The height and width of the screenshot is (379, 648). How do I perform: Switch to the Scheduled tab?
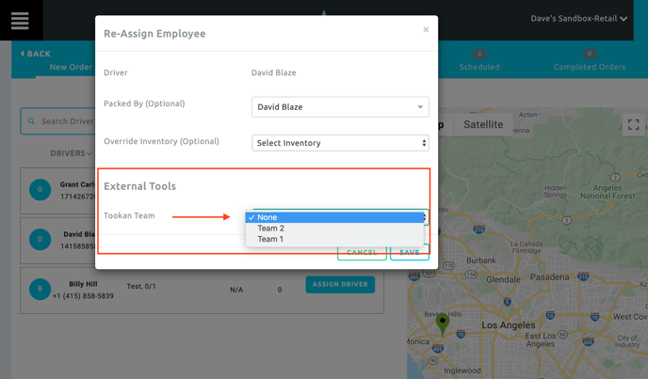[x=479, y=61]
